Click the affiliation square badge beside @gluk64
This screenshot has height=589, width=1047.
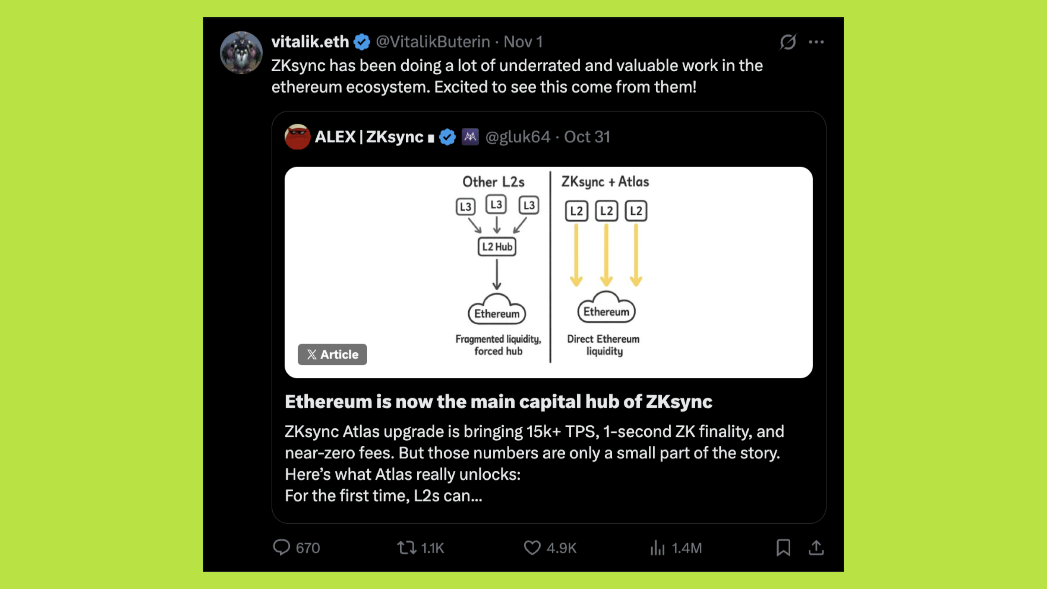(470, 137)
